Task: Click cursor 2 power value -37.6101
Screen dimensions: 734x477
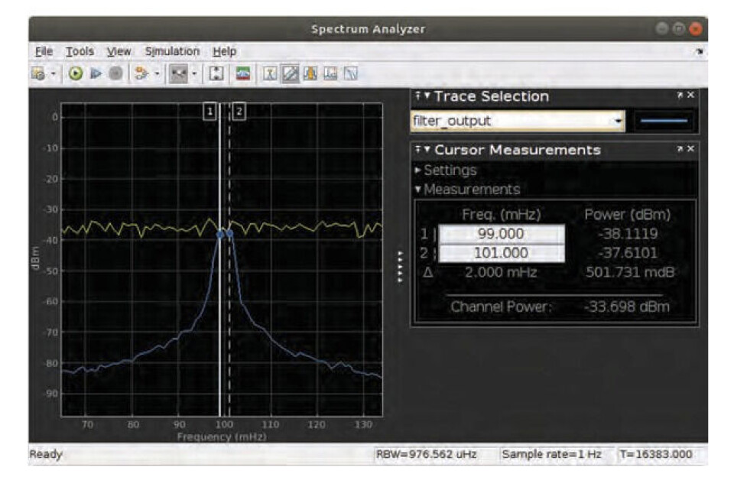Action: pos(628,253)
